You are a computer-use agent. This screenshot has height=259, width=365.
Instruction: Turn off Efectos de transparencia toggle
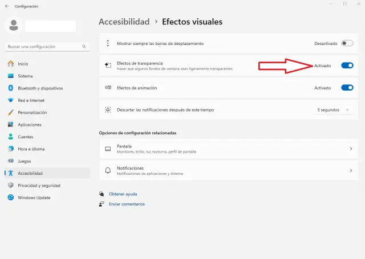(347, 65)
